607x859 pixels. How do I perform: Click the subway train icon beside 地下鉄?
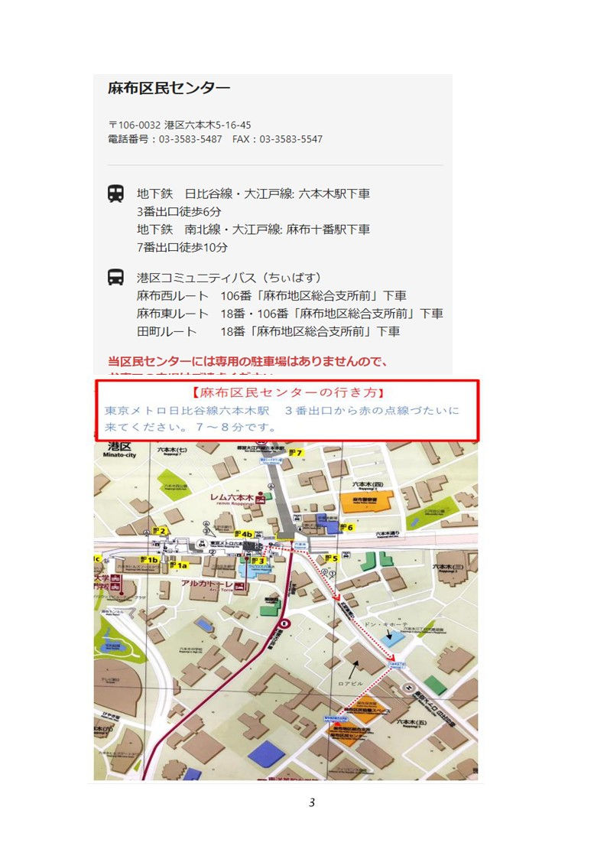coord(115,194)
